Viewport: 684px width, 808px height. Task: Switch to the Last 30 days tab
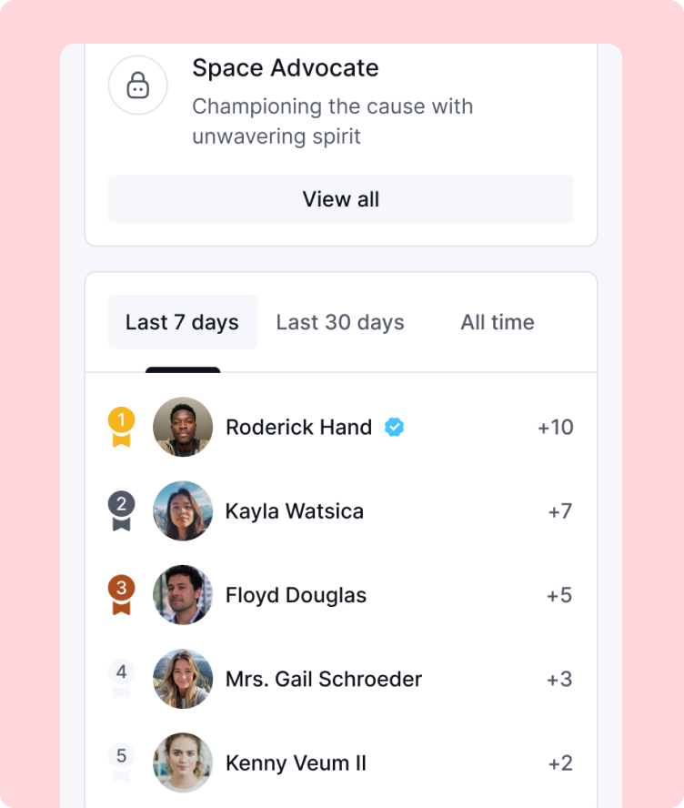point(340,322)
